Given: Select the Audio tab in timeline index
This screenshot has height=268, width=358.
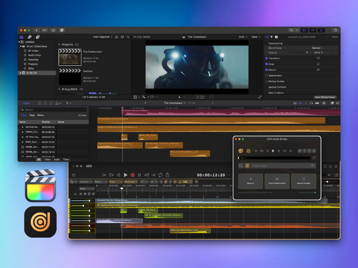Looking at the screenshot, I should (57, 160).
